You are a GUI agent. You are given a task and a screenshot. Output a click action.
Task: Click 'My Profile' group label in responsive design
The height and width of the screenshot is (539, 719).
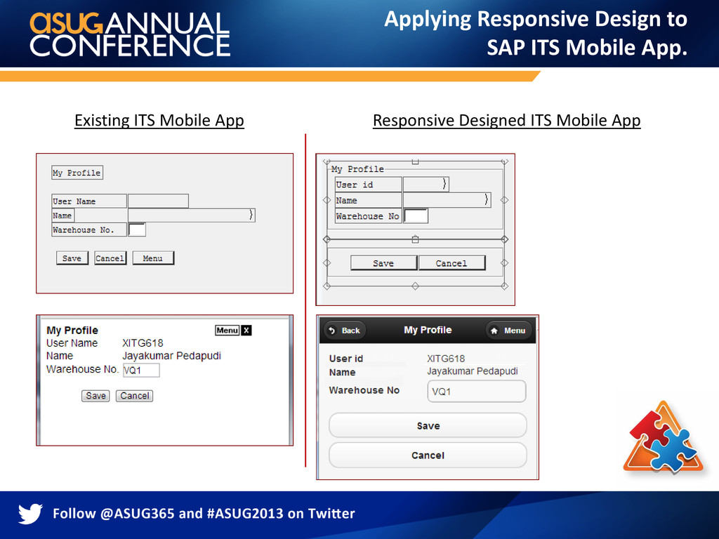(x=357, y=169)
